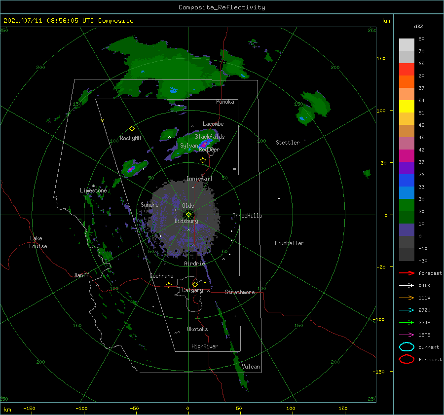Image resolution: width=444 pixels, height=415 pixels.
Task: Click the bright green 30-20 dBZ swatch
Action: pyautogui.click(x=407, y=205)
